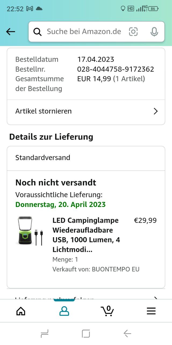
Task: Open the hamburger menu
Action: [151, 311]
